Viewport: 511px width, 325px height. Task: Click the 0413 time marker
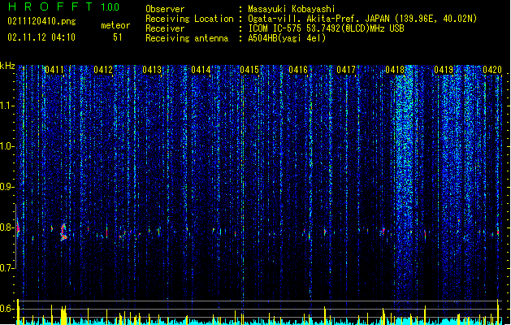(x=152, y=70)
